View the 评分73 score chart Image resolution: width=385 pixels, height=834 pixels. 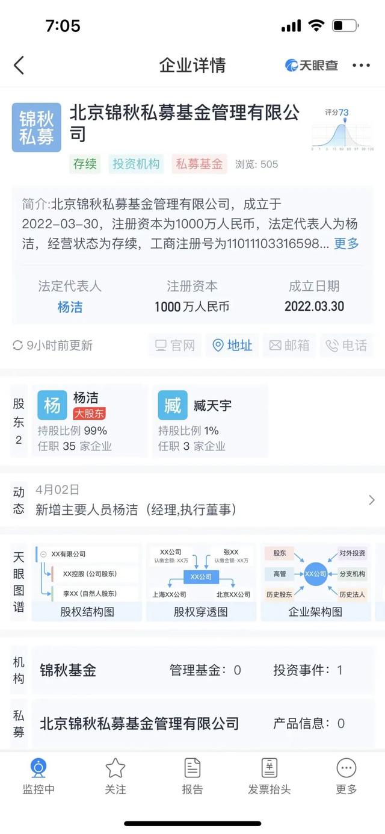click(342, 129)
